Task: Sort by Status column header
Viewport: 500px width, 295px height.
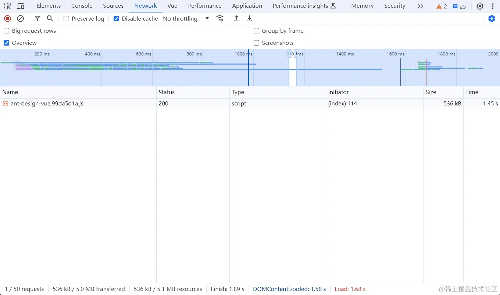Action: pos(193,92)
